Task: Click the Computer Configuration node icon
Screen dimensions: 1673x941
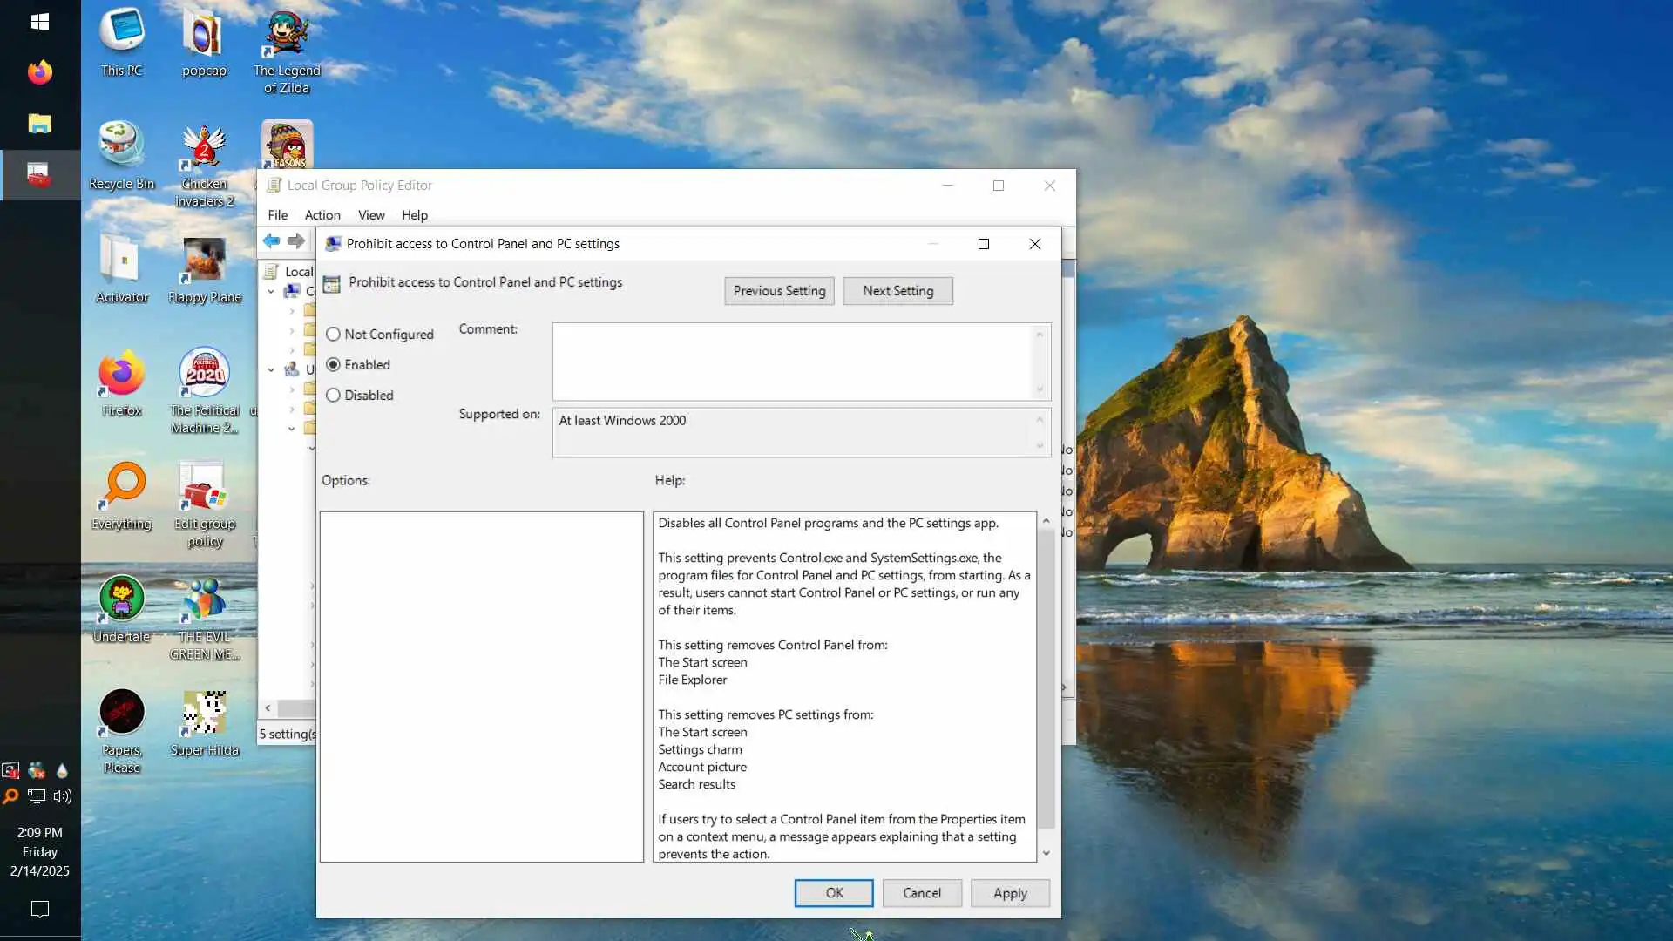Action: click(292, 291)
